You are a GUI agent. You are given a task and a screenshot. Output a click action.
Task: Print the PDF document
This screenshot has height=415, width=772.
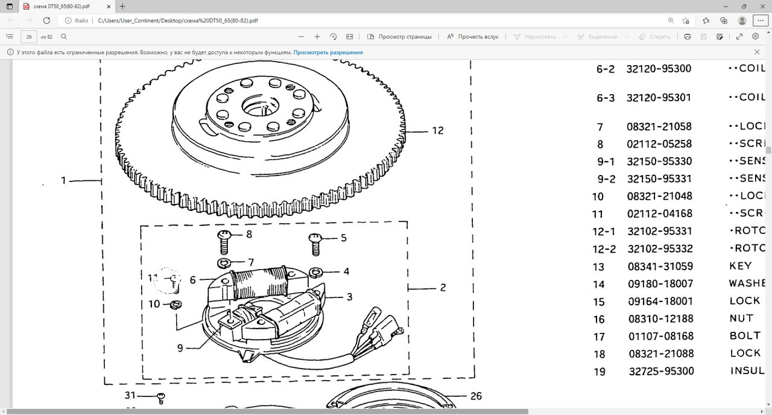point(688,37)
